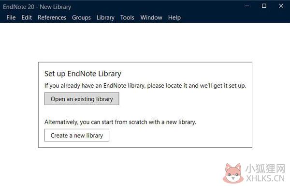
Task: Click the 'Set up EndNote Library' heading
Action: [83, 74]
